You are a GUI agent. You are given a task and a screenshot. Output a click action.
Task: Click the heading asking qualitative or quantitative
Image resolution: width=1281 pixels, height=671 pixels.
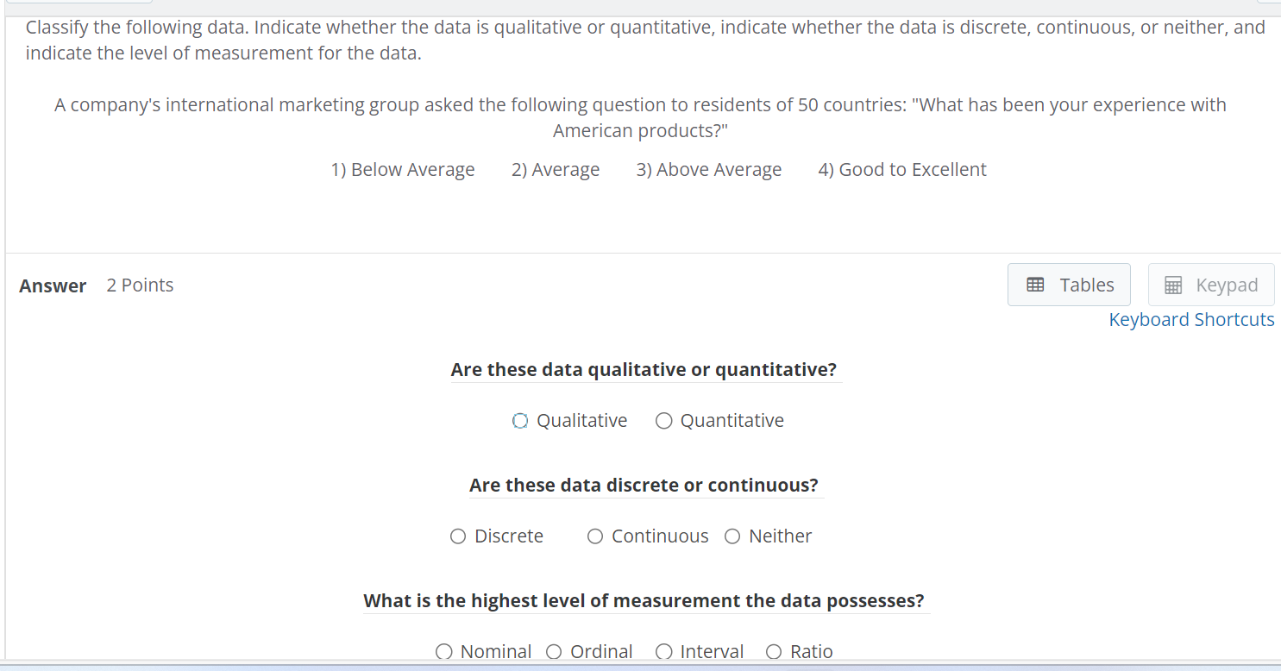coord(644,369)
